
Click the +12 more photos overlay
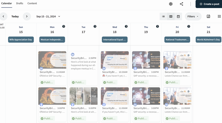94,96
